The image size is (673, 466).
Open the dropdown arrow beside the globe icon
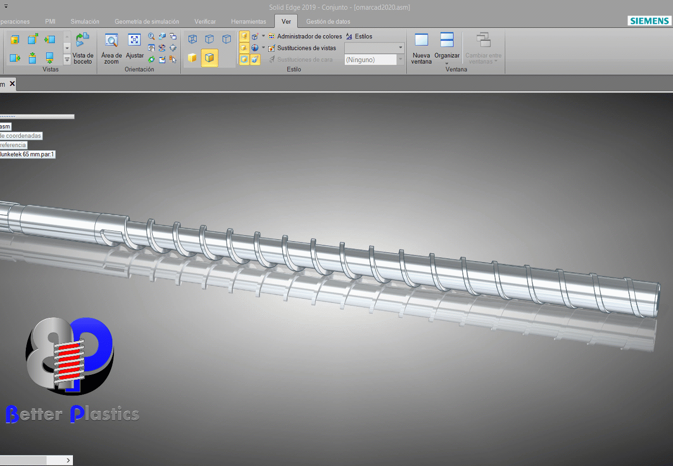point(264,48)
